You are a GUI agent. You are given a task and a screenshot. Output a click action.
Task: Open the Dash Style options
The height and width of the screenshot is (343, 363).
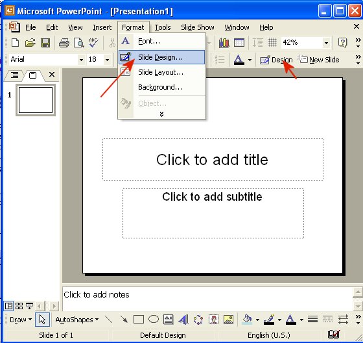pos(327,320)
